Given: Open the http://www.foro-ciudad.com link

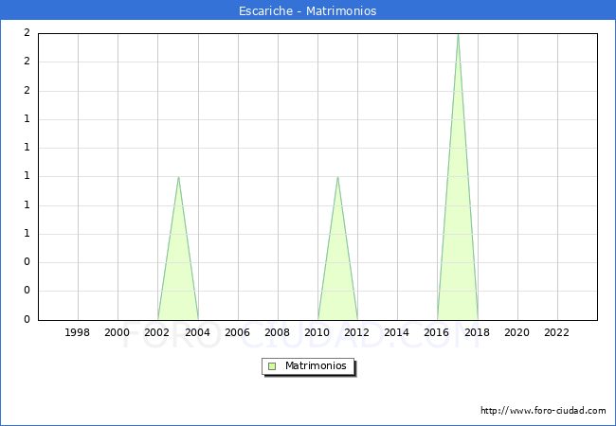Looking at the screenshot, I should (x=543, y=410).
